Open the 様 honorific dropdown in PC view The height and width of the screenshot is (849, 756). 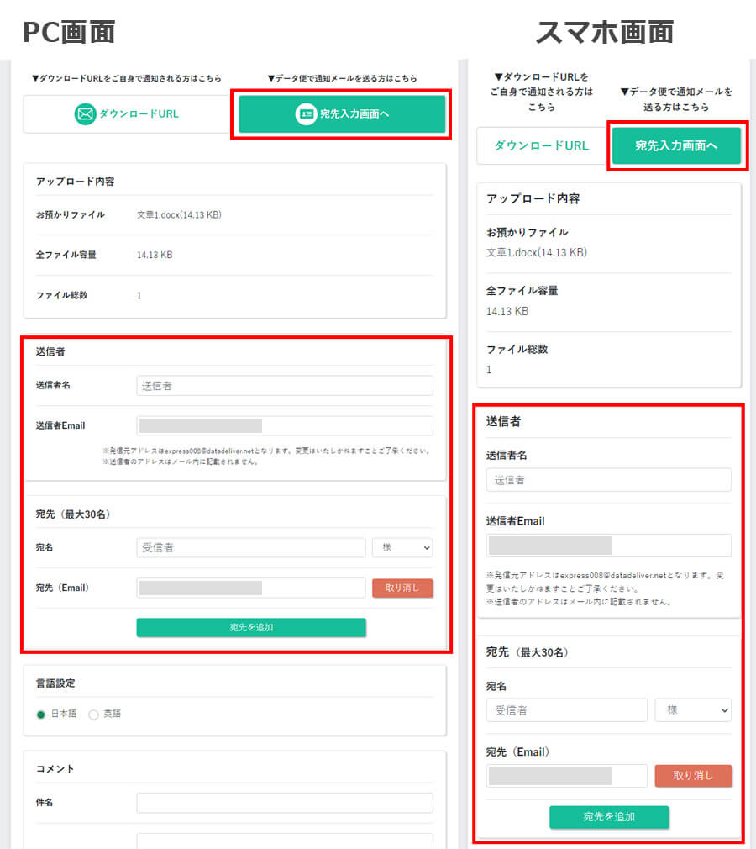pos(402,547)
